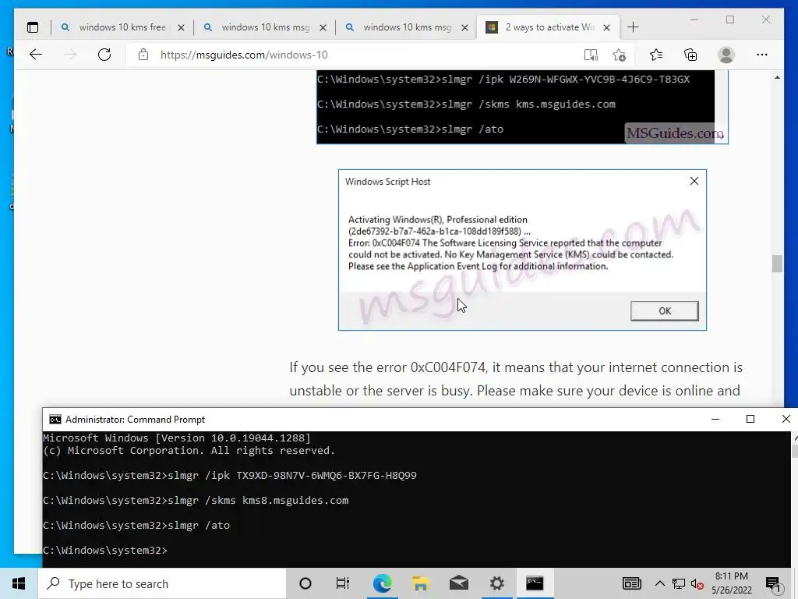Minimize the Command Prompt window
Image resolution: width=798 pixels, height=599 pixels.
(715, 419)
